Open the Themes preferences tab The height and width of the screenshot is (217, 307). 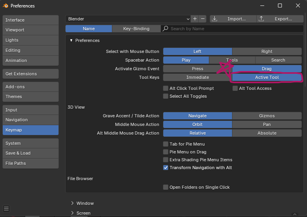pyautogui.click(x=31, y=97)
